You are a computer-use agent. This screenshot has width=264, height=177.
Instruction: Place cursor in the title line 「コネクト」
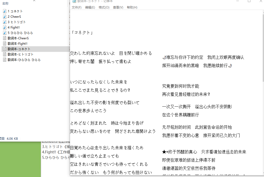coord(82,33)
